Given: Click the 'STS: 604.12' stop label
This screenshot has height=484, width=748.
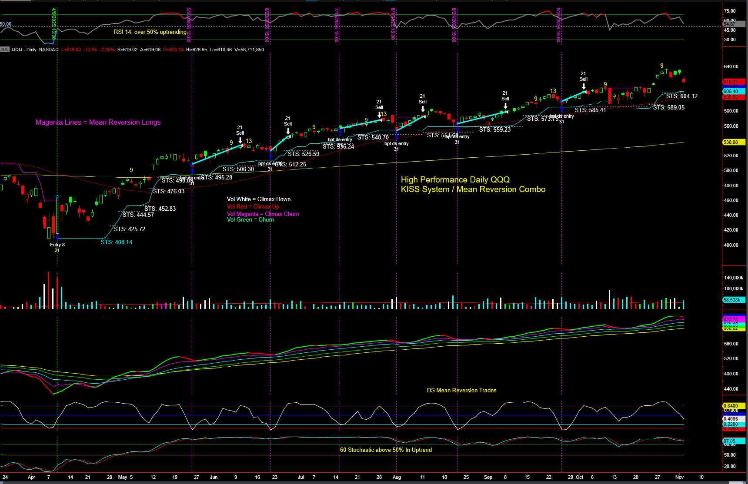Looking at the screenshot, I should click(x=681, y=96).
